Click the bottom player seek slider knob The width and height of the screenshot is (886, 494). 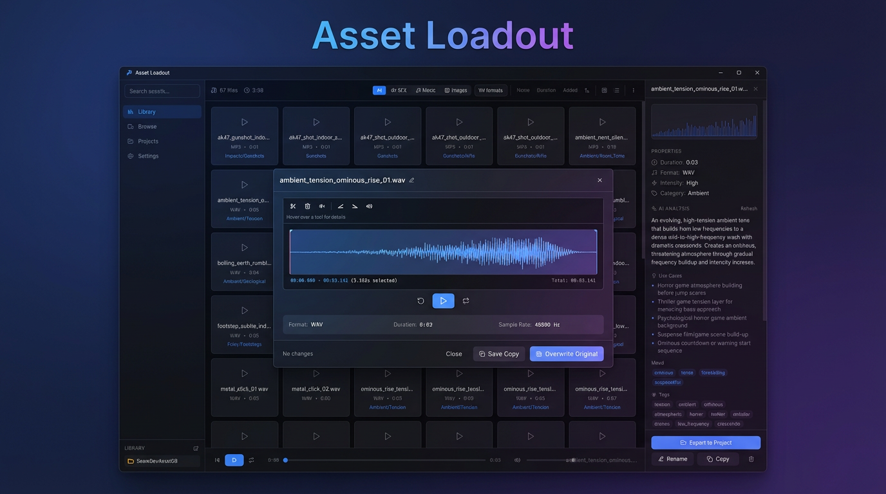point(285,460)
